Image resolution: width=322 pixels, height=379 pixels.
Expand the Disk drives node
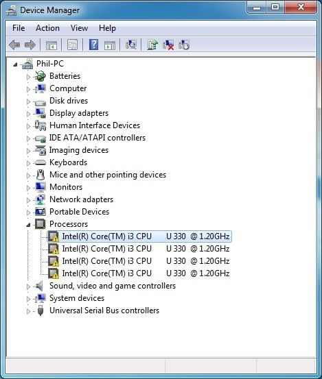tap(28, 101)
